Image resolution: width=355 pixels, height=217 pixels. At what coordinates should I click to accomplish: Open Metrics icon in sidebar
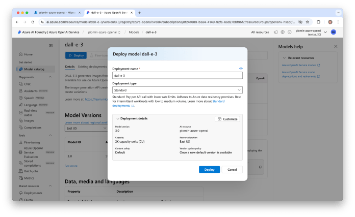tap(20, 178)
